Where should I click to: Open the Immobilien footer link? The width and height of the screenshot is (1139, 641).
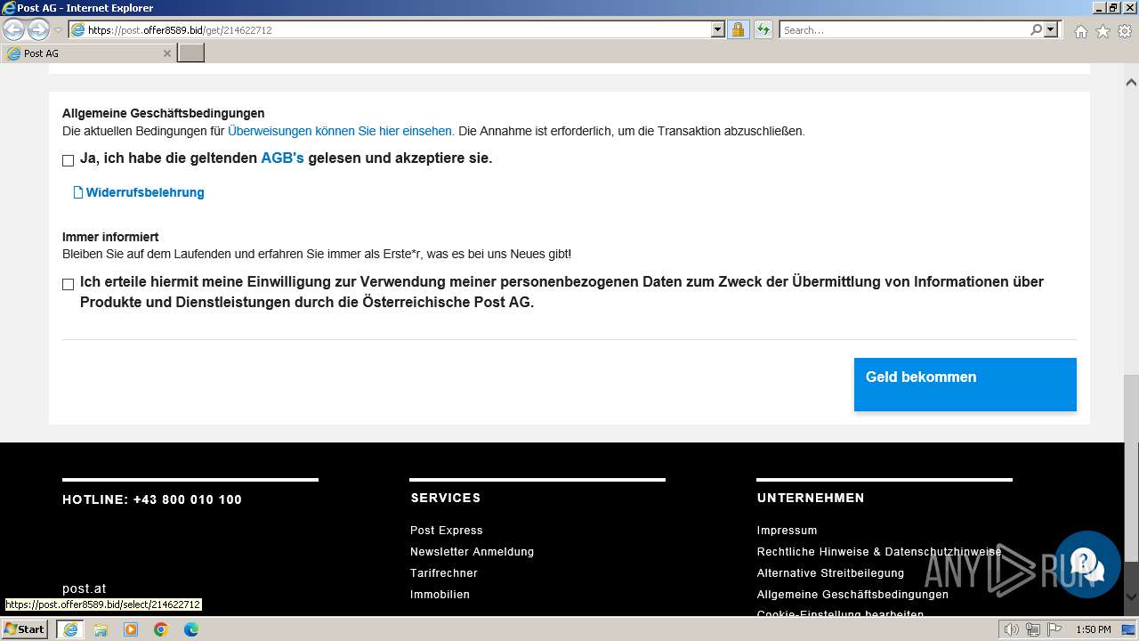pyautogui.click(x=440, y=595)
